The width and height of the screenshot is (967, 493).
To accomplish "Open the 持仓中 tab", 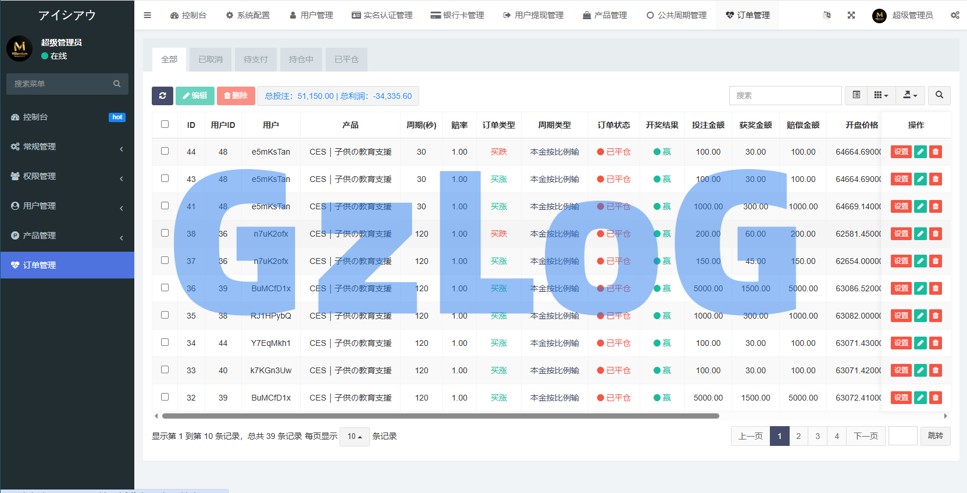I will click(x=301, y=59).
